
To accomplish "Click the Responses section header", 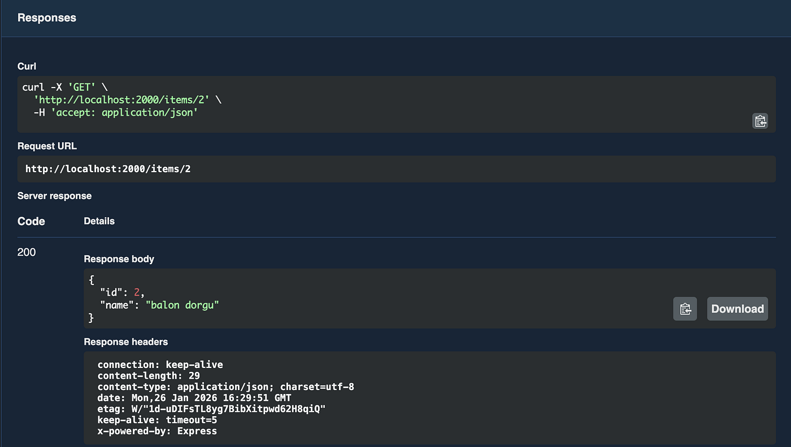I will [47, 17].
